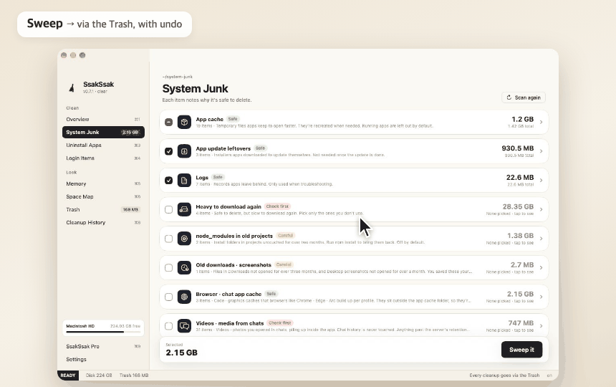
Task: Click the Scan again button
Action: coord(524,97)
